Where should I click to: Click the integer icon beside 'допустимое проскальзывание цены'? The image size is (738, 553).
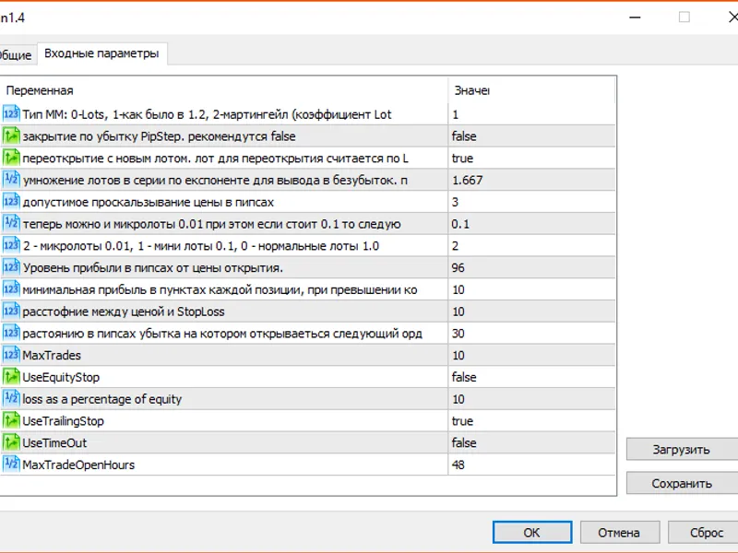coord(11,202)
